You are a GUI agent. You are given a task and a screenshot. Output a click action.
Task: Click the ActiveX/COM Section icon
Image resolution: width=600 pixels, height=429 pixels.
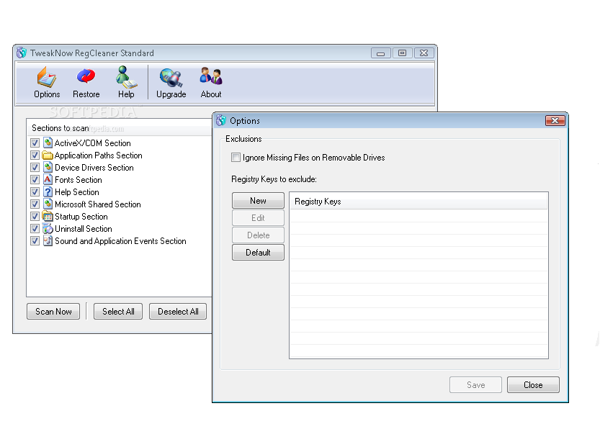(48, 143)
